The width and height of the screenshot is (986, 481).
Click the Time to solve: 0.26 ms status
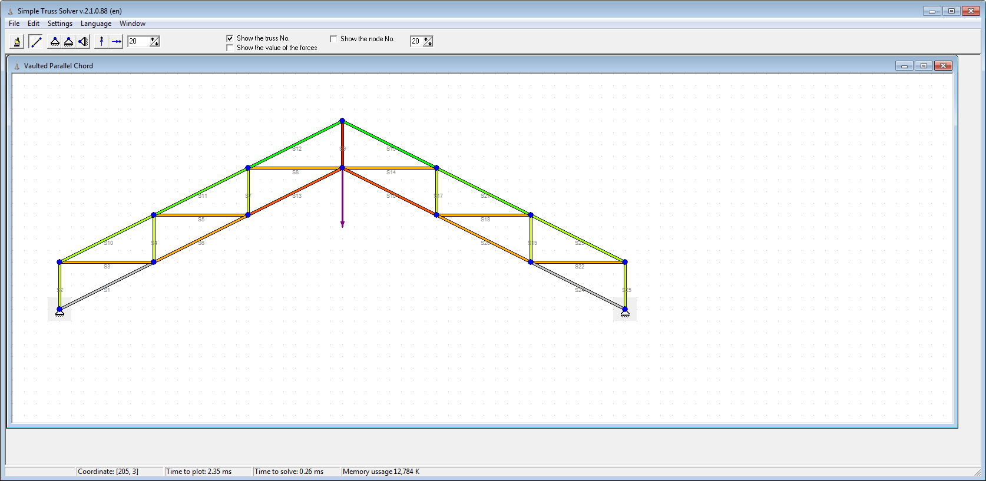(289, 472)
